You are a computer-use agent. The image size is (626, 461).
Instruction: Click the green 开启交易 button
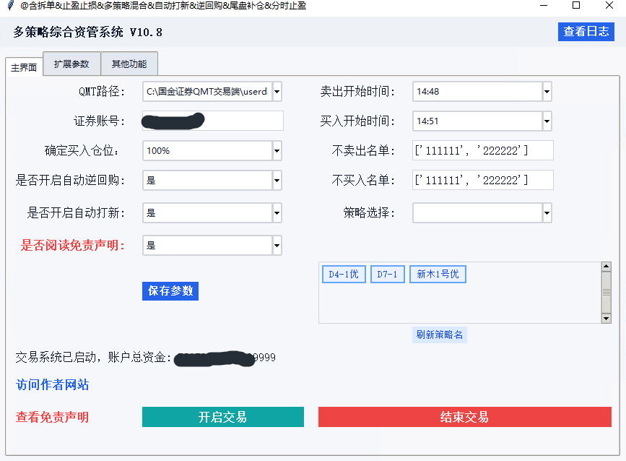click(x=223, y=417)
